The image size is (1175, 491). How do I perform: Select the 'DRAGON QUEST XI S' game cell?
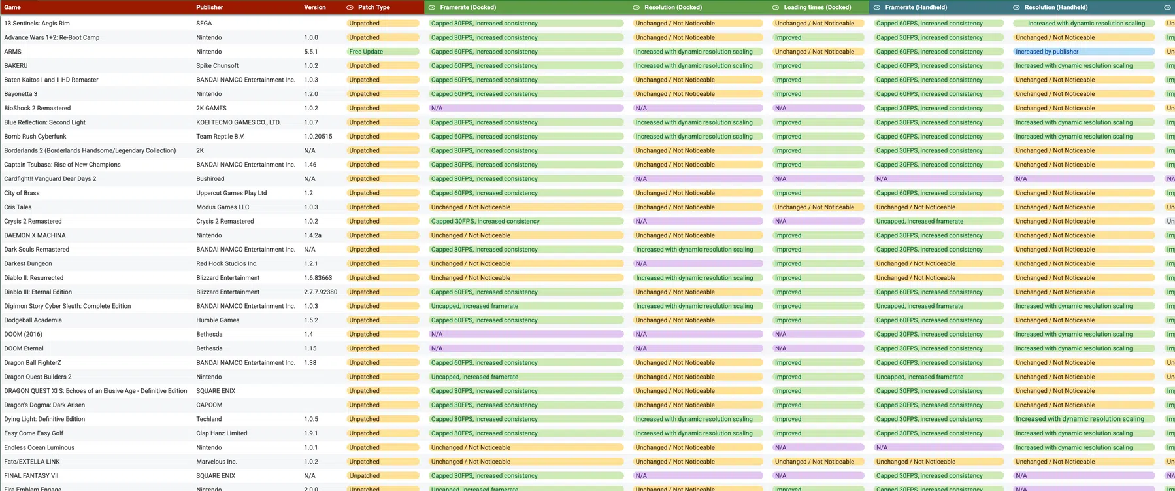click(x=95, y=391)
